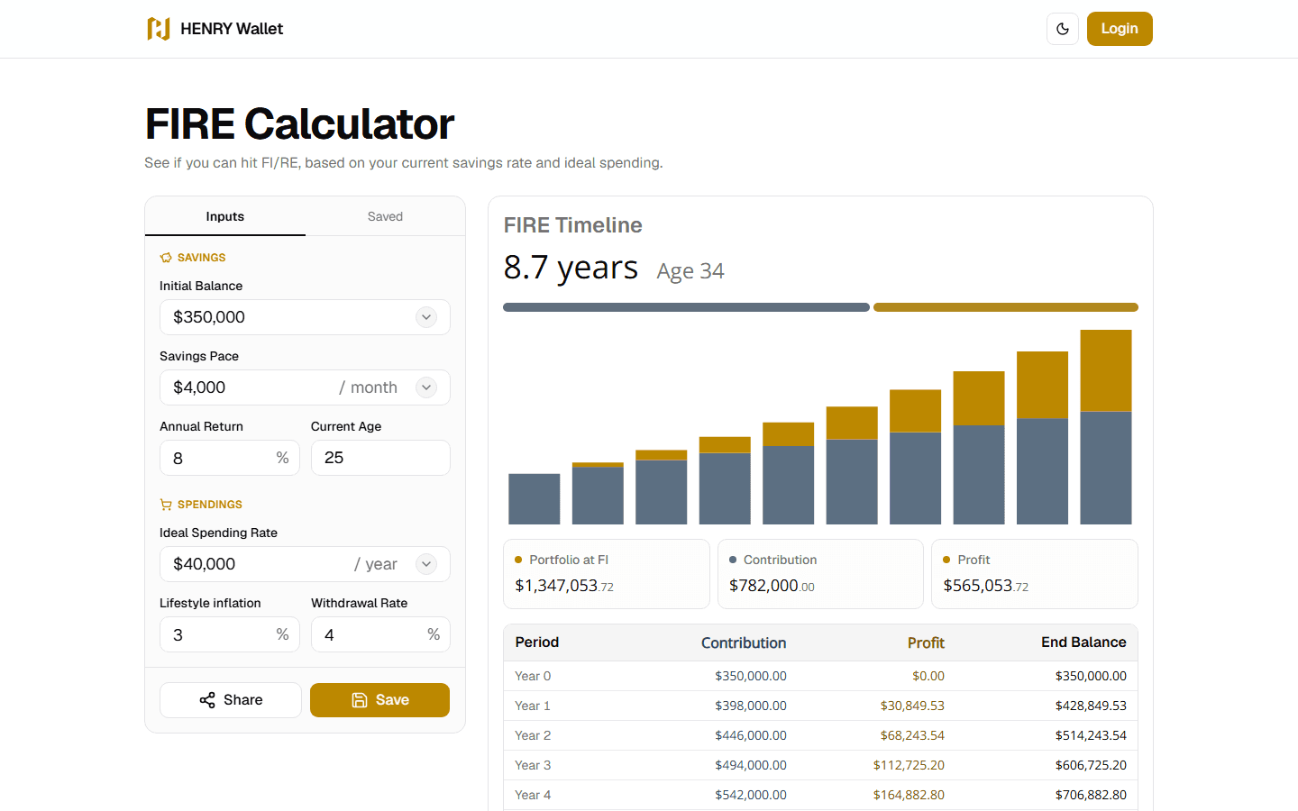Open Ideal Spending Rate year dropdown

pos(426,564)
